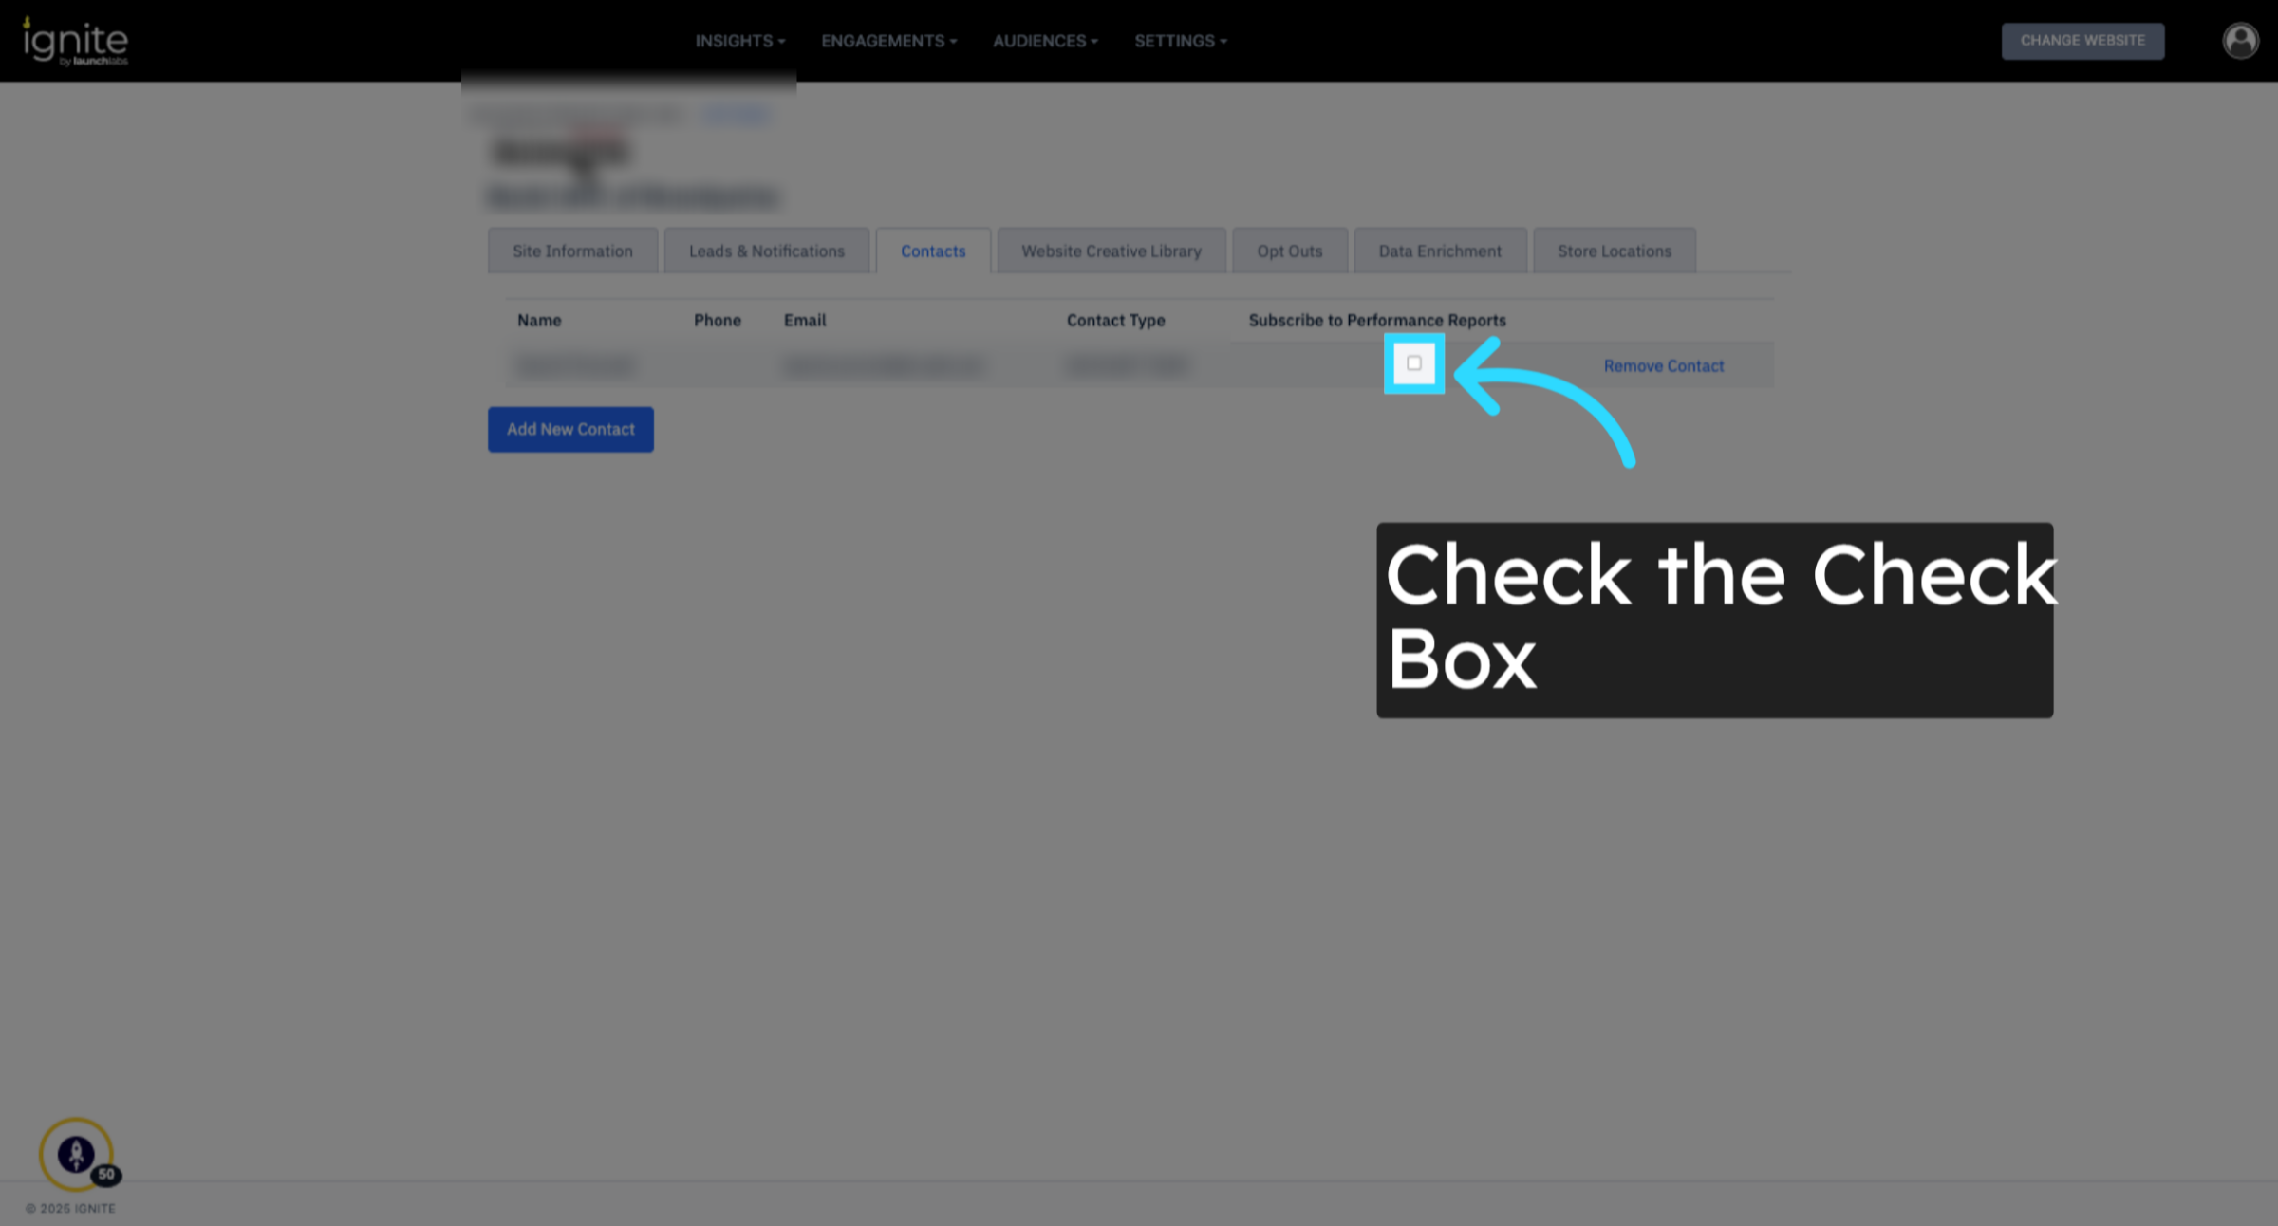Image resolution: width=2278 pixels, height=1226 pixels.
Task: Expand the Insights dropdown menu
Action: click(739, 41)
